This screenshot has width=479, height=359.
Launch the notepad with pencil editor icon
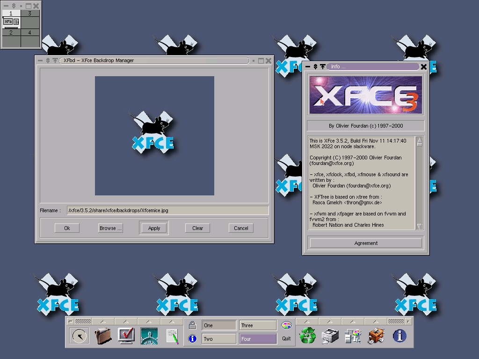coord(172,337)
